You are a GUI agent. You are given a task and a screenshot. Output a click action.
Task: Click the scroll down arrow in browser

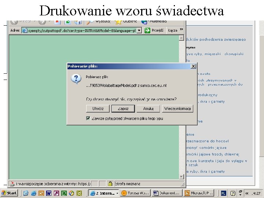181,177
